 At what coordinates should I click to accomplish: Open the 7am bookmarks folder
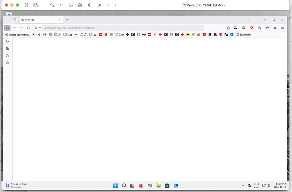119,35
